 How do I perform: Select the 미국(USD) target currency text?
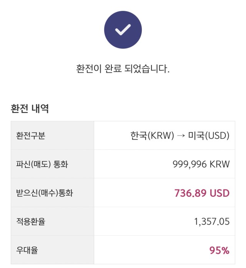[x=209, y=136]
